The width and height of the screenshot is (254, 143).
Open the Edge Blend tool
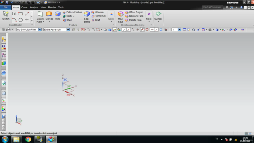tap(87, 17)
